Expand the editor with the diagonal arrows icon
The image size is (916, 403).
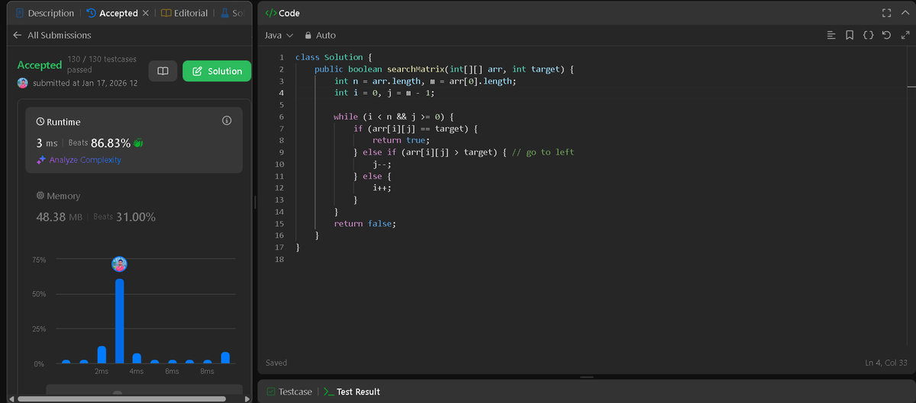pyautogui.click(x=905, y=35)
